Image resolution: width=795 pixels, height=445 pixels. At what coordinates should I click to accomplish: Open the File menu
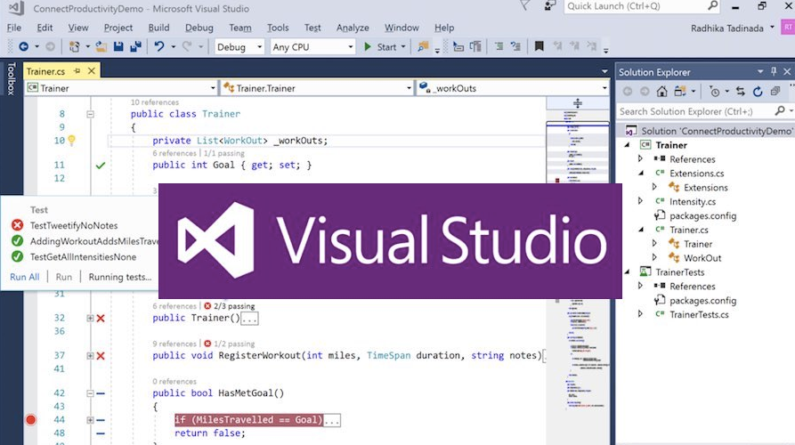pos(14,28)
